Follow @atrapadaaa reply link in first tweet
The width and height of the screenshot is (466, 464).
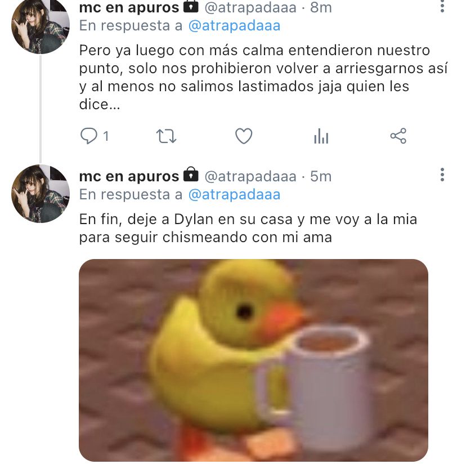[235, 25]
